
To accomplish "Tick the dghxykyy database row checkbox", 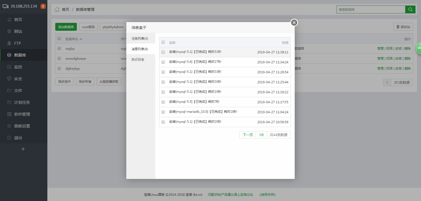I will coord(59,68).
